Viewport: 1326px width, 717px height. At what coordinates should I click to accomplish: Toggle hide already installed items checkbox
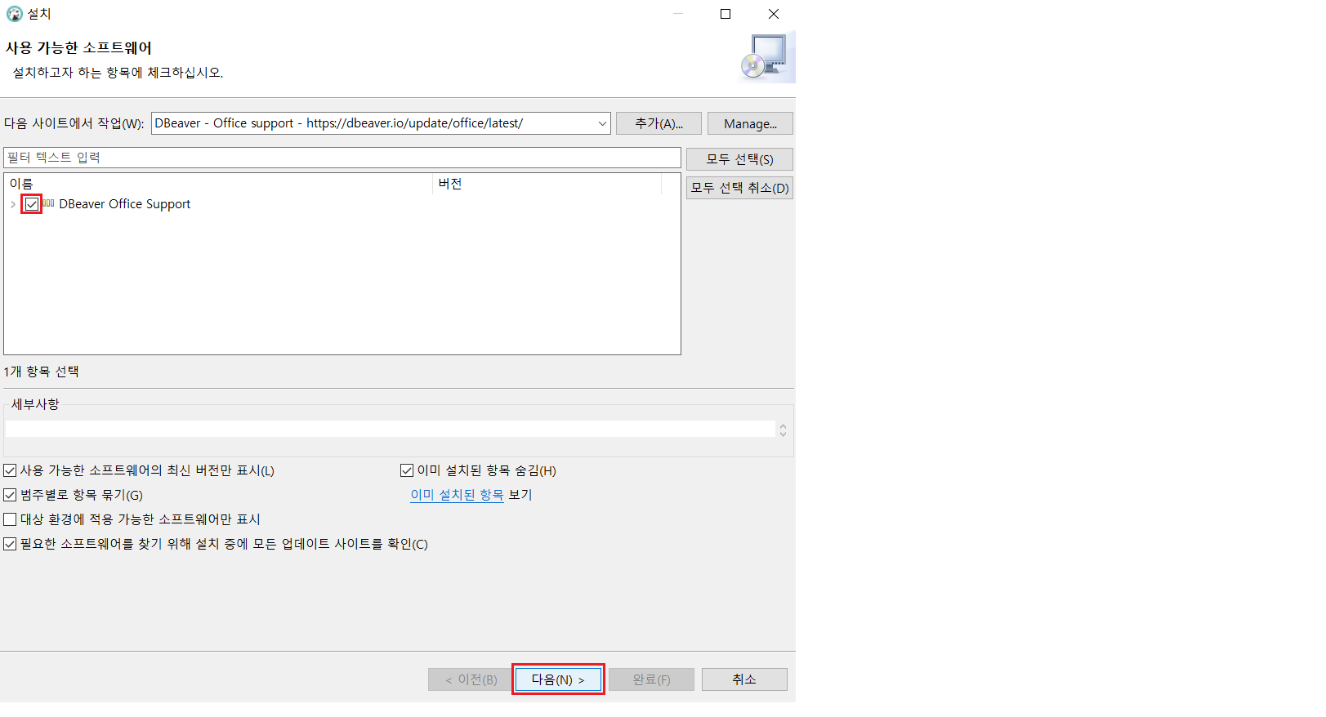pyautogui.click(x=407, y=470)
